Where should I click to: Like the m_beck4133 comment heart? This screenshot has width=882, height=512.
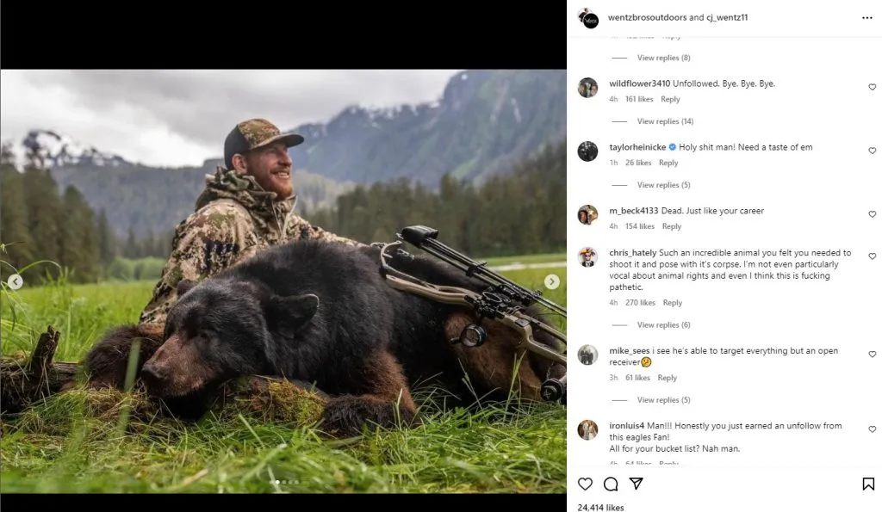click(x=872, y=214)
